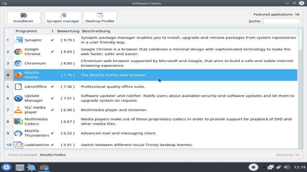Select the VLC media player name
The width and height of the screenshot is (307, 172).
click(35, 110)
